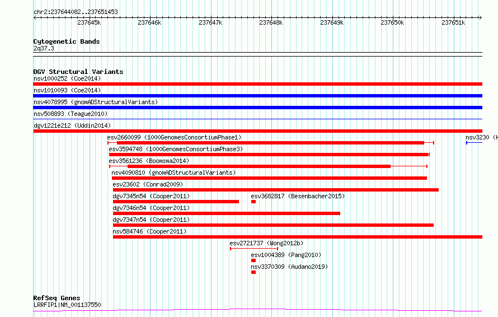The height and width of the screenshot is (317, 498).
Task: Open esv3594748 (1000GenomesConsortiumPhase3) label
Action: [176, 149]
